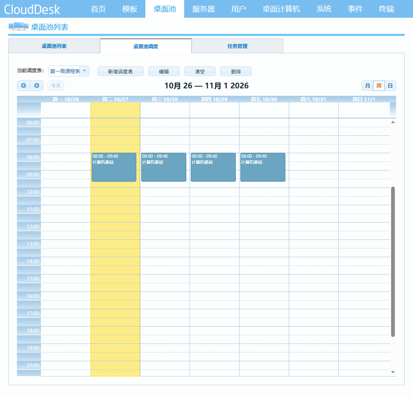Select 计算机基础 event on 周五 10/30

point(263,167)
